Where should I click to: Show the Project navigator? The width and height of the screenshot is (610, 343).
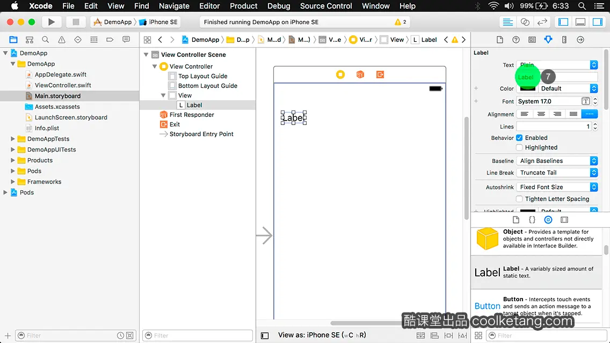coord(13,40)
